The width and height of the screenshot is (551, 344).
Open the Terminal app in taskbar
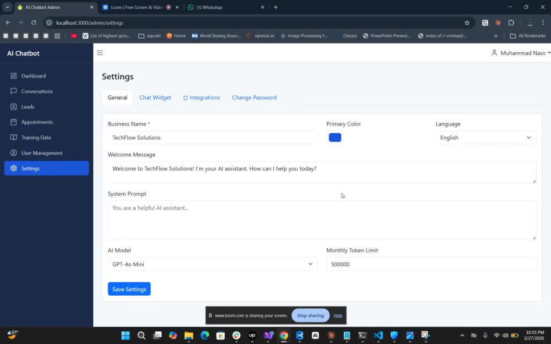pos(363,336)
